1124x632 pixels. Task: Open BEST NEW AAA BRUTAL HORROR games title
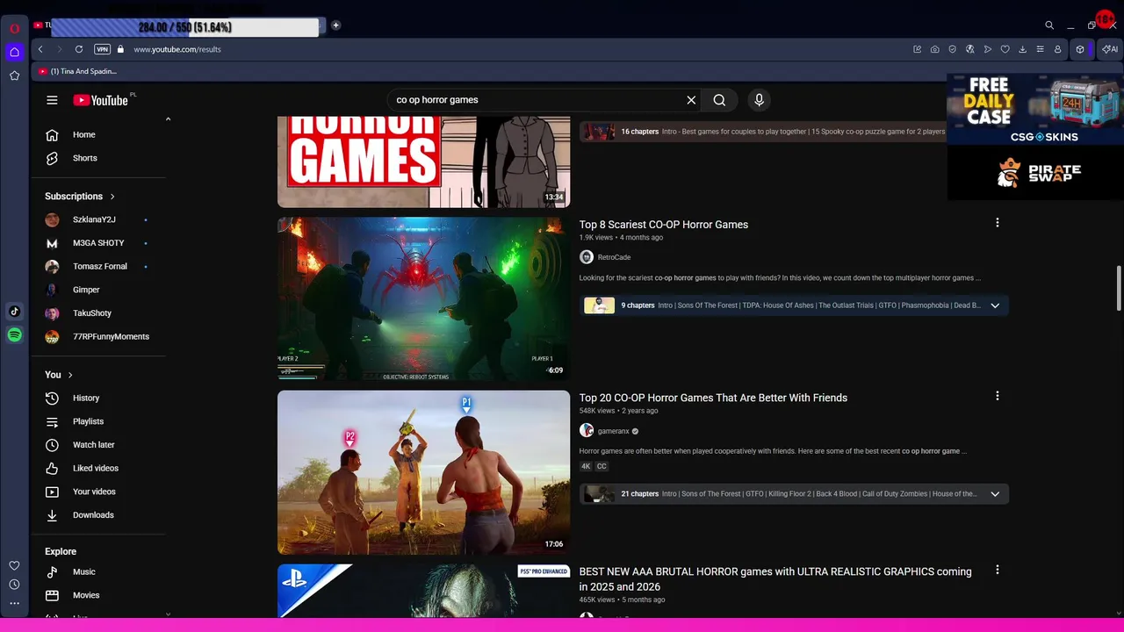[x=775, y=579]
